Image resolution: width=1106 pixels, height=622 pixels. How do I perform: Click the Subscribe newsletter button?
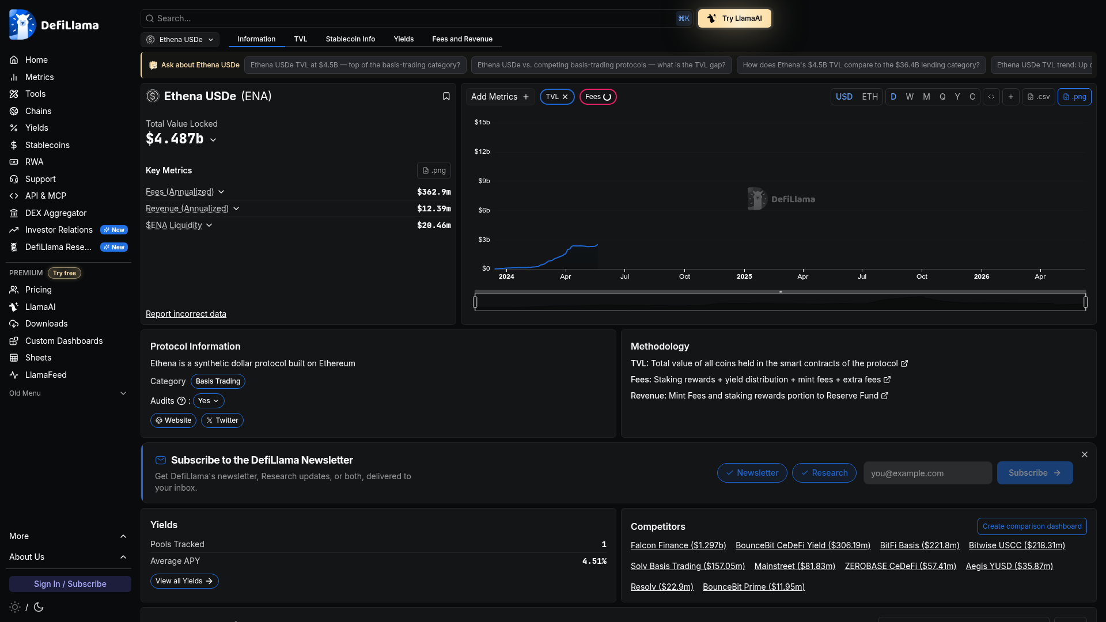(1035, 473)
